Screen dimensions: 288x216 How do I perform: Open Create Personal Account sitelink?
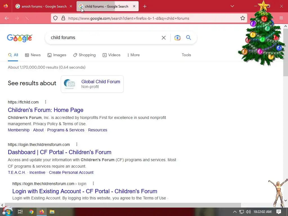71,172
